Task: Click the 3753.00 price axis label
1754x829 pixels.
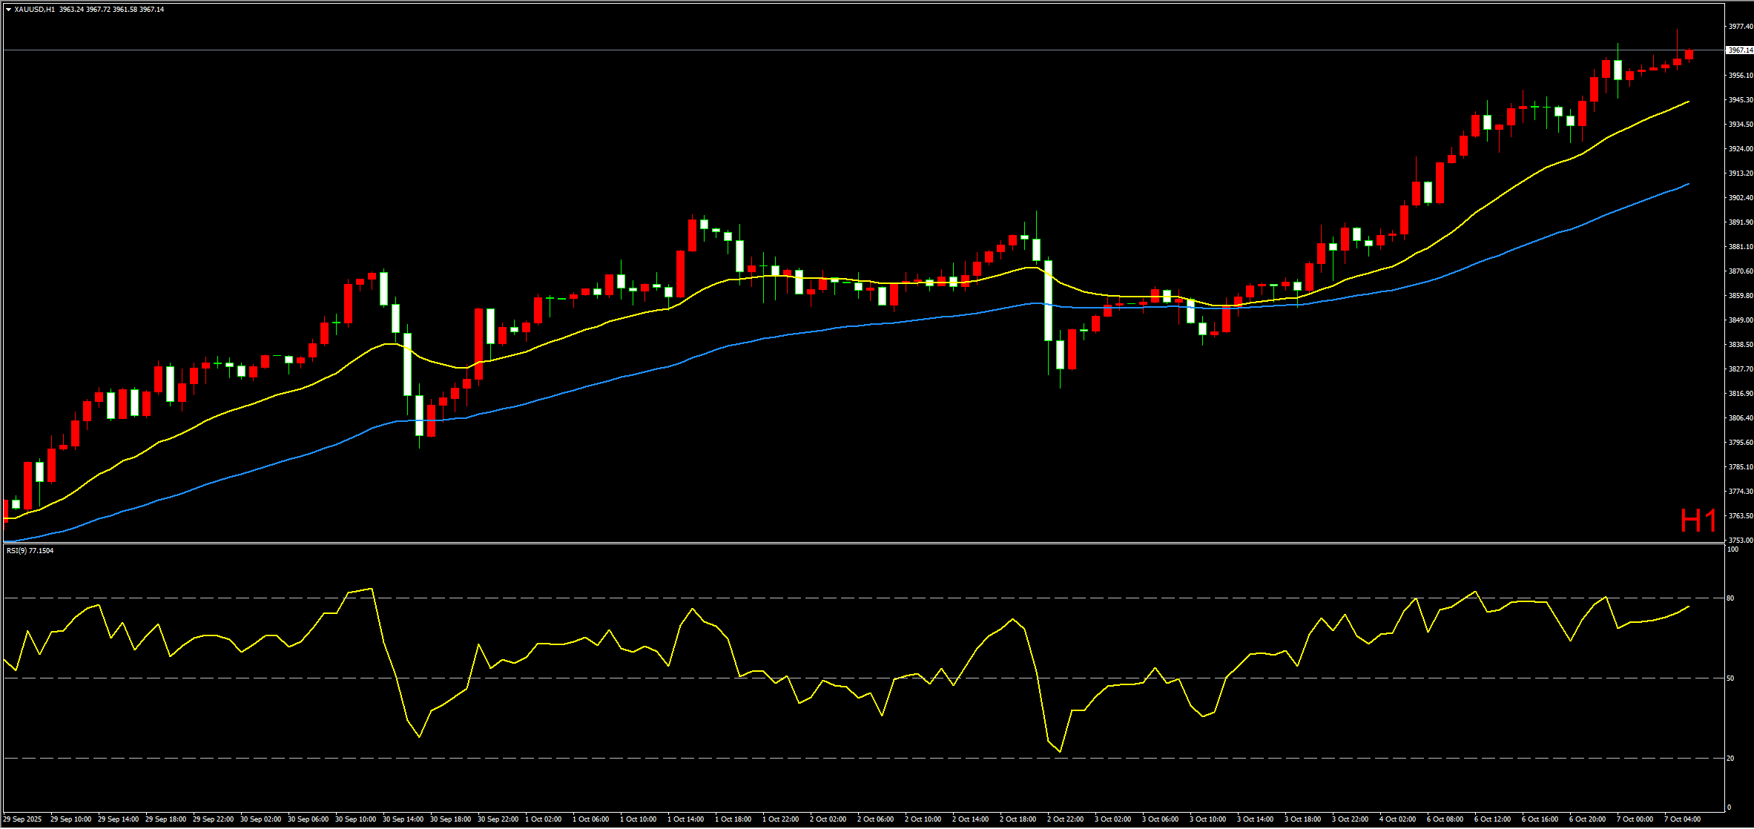Action: pyautogui.click(x=1740, y=541)
